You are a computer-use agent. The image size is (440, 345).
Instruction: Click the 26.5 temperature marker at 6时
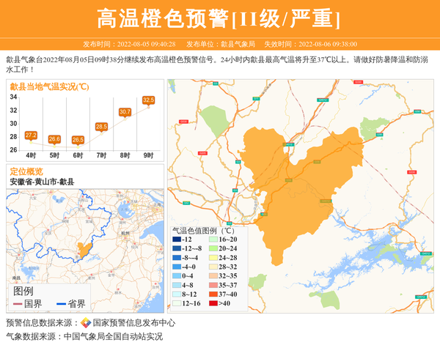[x=78, y=140]
